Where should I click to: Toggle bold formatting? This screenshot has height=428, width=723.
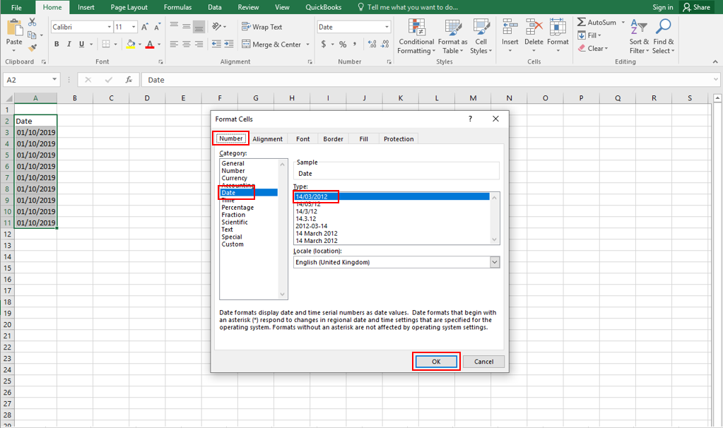click(56, 44)
